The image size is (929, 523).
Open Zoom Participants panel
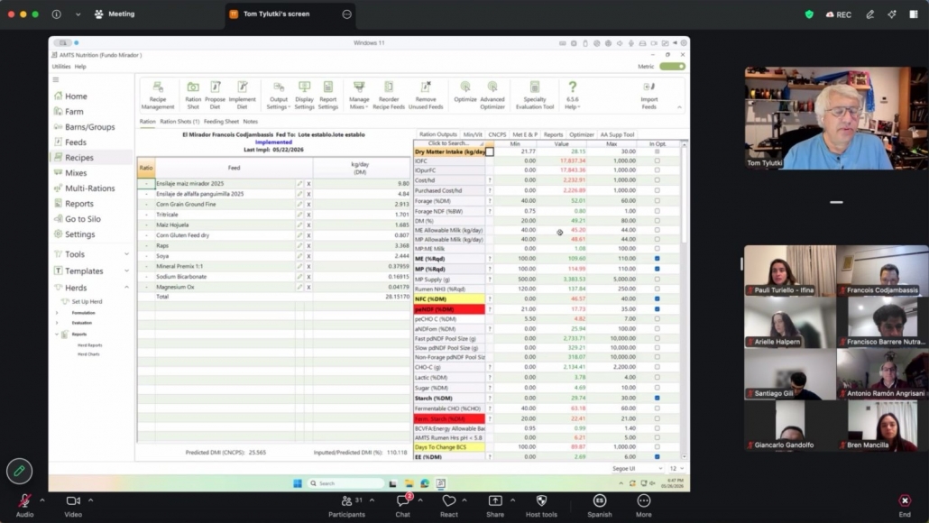(346, 506)
